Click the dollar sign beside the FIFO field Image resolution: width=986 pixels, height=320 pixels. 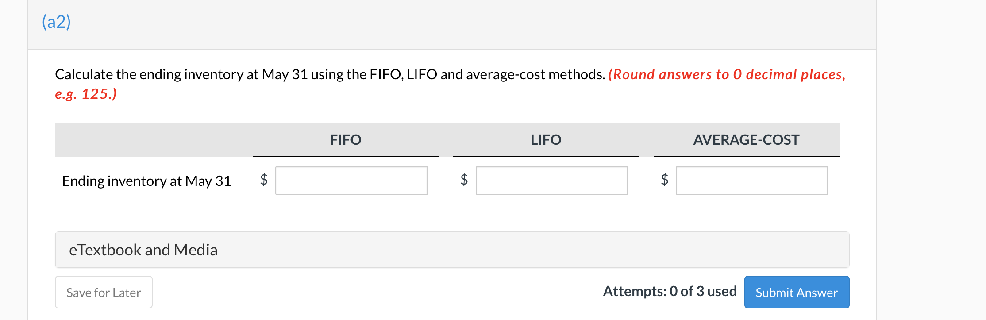[x=264, y=180]
